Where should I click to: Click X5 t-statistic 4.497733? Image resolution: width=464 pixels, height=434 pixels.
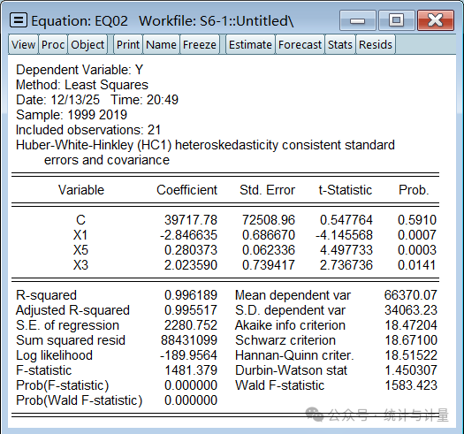(x=346, y=250)
